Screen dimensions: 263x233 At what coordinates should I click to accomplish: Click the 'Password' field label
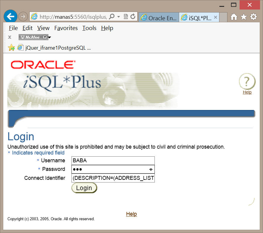pyautogui.click(x=53, y=169)
